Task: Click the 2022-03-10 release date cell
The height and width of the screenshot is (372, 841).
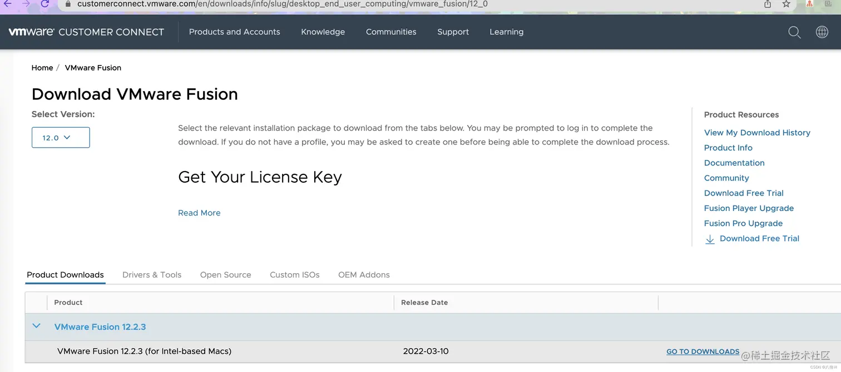Action: (426, 351)
